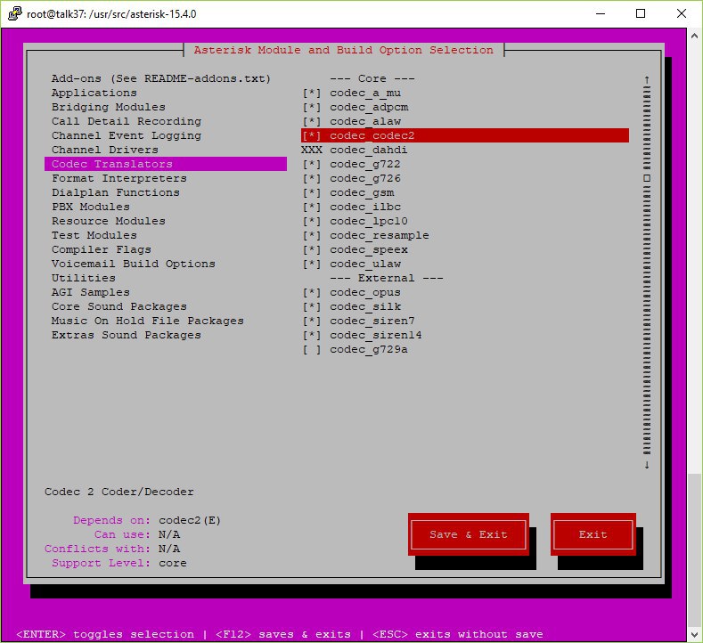Click the scroll up arrow in menuselect list

647,79
